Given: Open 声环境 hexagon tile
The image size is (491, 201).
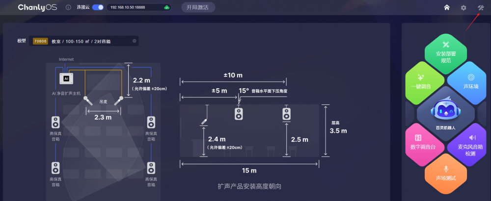Looking at the screenshot, I should (x=470, y=81).
